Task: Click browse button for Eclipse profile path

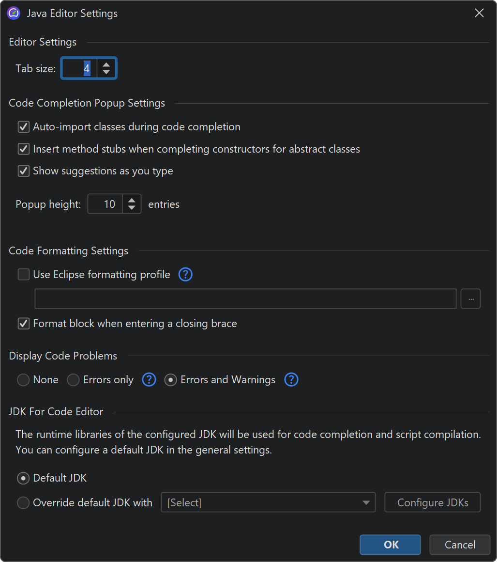Action: pyautogui.click(x=470, y=299)
